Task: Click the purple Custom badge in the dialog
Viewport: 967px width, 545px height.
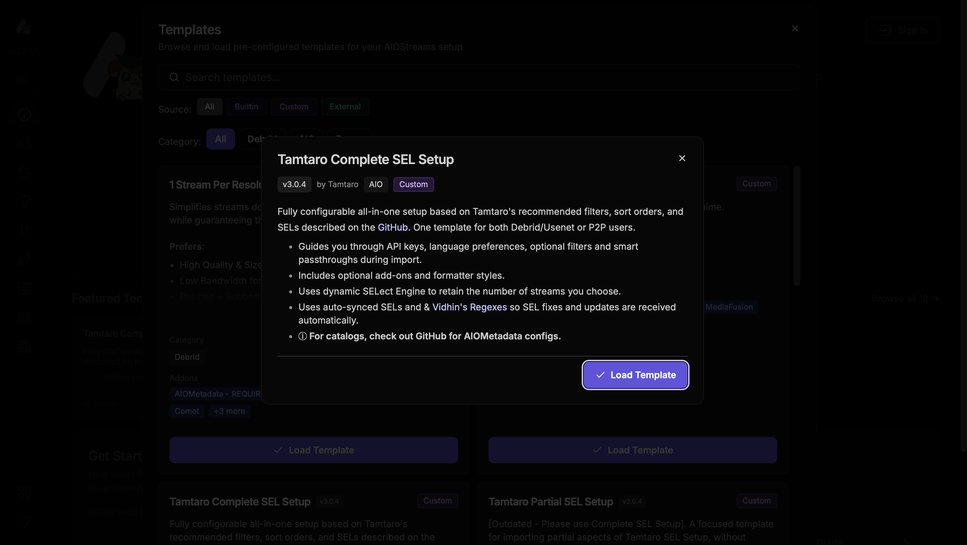Action: tap(413, 184)
